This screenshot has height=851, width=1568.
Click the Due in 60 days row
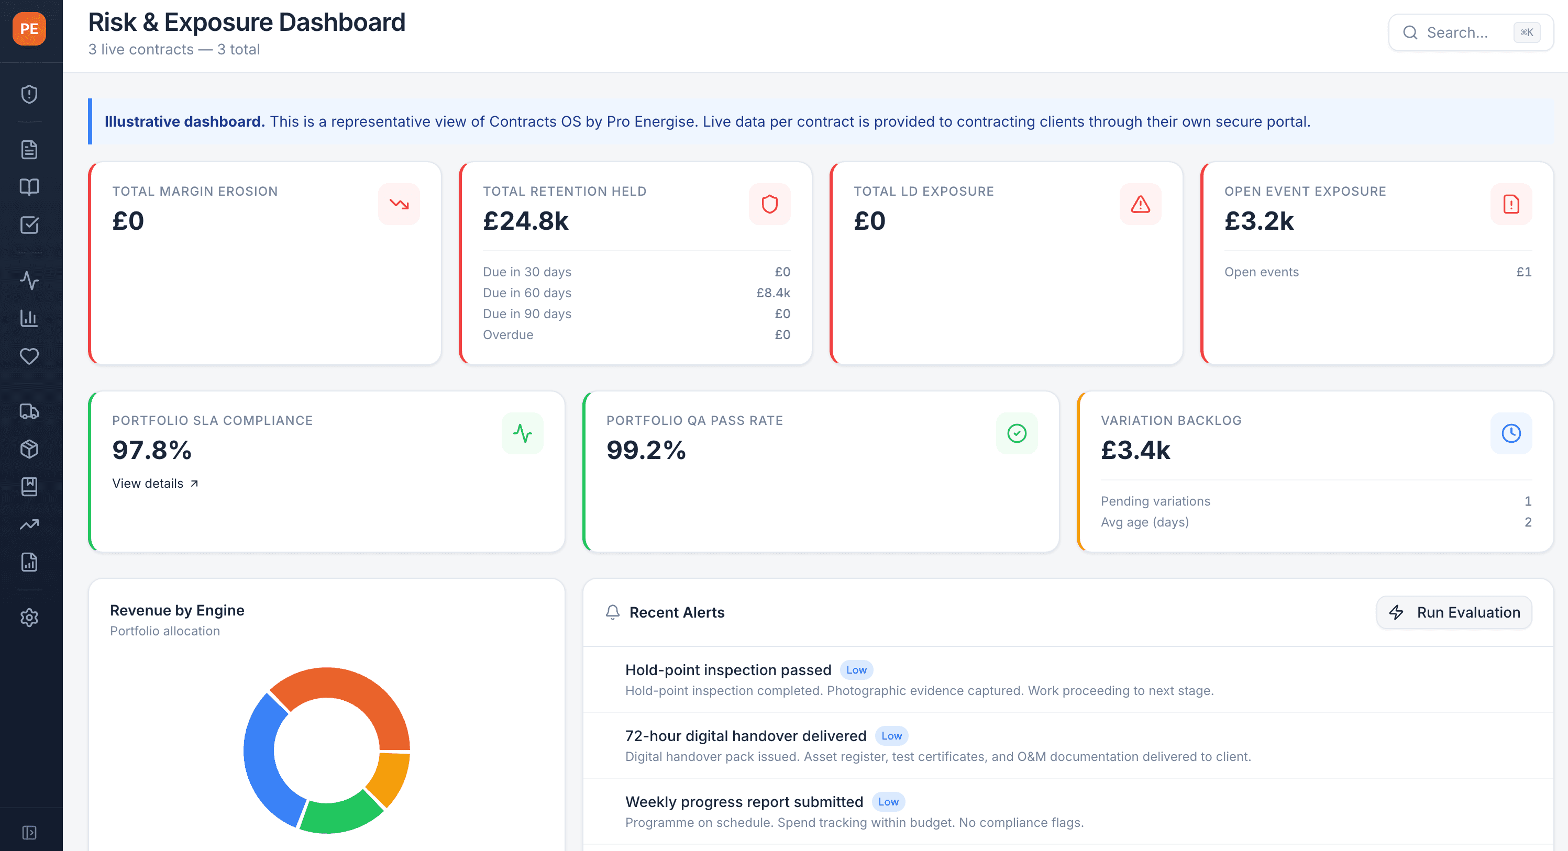pyautogui.click(x=636, y=293)
